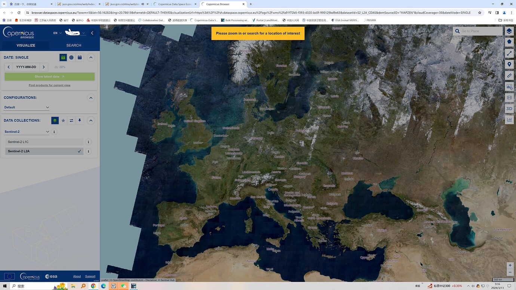516x290 pixels.
Task: Open the timelapse animation tool
Action: 509,97
